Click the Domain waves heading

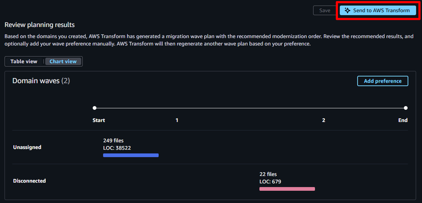[41, 81]
